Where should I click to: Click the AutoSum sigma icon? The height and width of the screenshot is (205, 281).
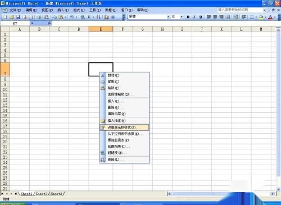[x=89, y=17]
